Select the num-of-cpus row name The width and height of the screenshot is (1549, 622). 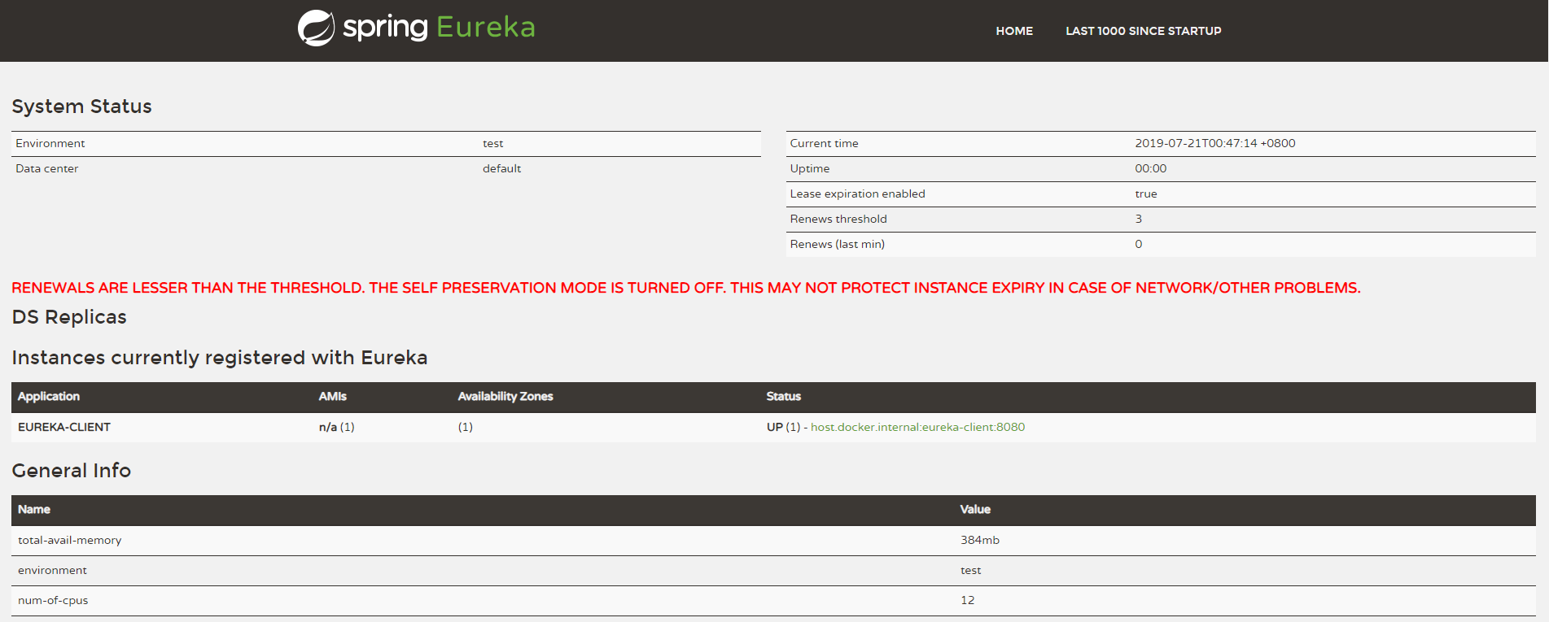pyautogui.click(x=53, y=600)
